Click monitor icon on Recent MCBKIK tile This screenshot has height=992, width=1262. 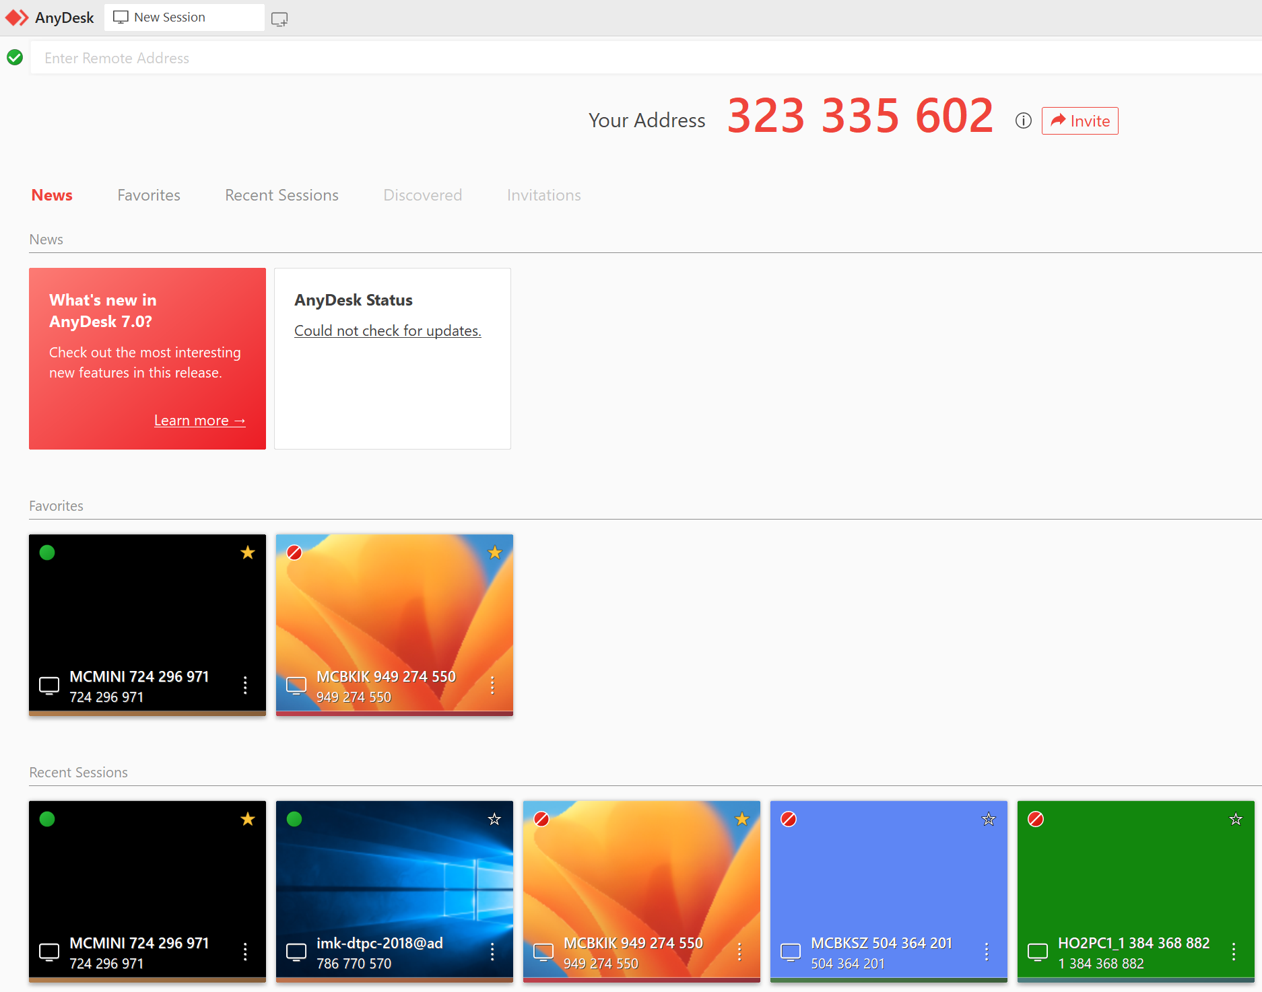coord(543,952)
